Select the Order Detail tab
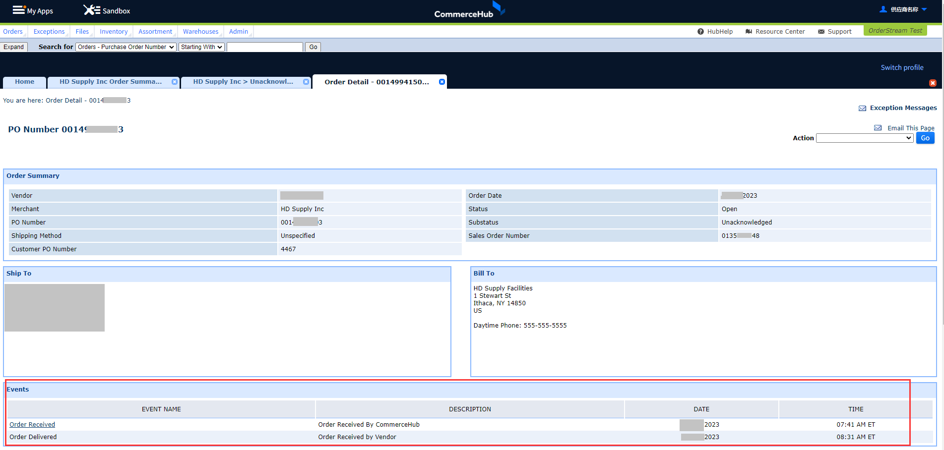The image size is (944, 450). pyautogui.click(x=377, y=82)
